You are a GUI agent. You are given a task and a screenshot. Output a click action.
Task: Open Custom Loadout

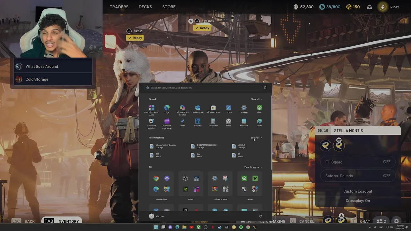point(358,191)
